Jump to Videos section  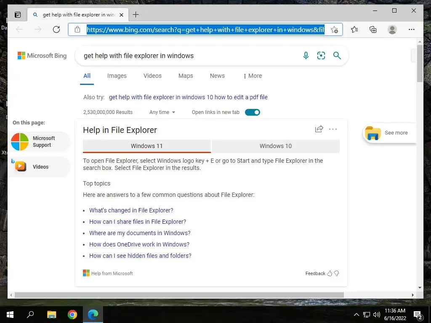click(x=39, y=167)
